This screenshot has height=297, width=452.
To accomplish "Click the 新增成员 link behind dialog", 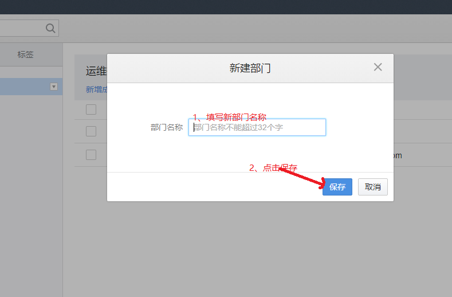I will tap(96, 89).
